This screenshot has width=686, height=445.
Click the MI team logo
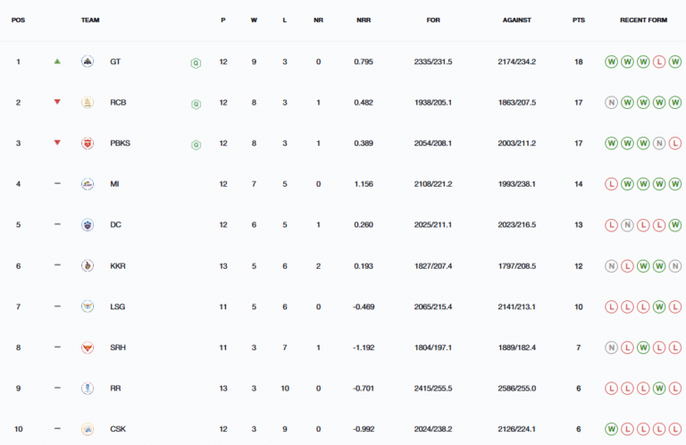[87, 184]
